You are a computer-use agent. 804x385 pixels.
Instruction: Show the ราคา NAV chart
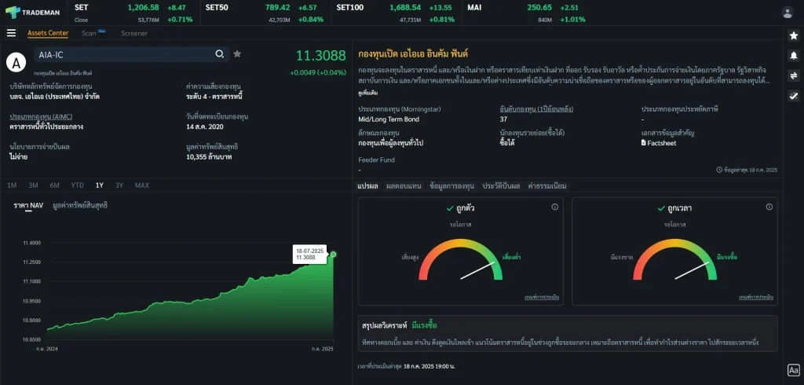click(x=29, y=206)
